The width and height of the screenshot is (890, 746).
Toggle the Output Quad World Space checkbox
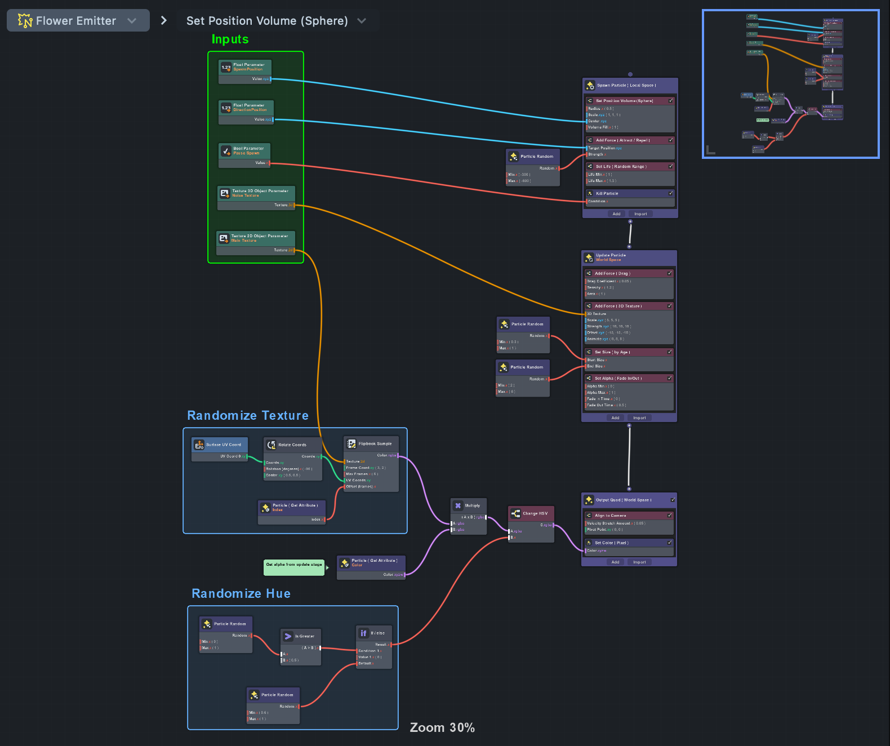pos(672,500)
